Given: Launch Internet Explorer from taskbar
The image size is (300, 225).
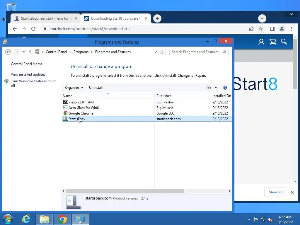Looking at the screenshot, I should coord(26,219).
